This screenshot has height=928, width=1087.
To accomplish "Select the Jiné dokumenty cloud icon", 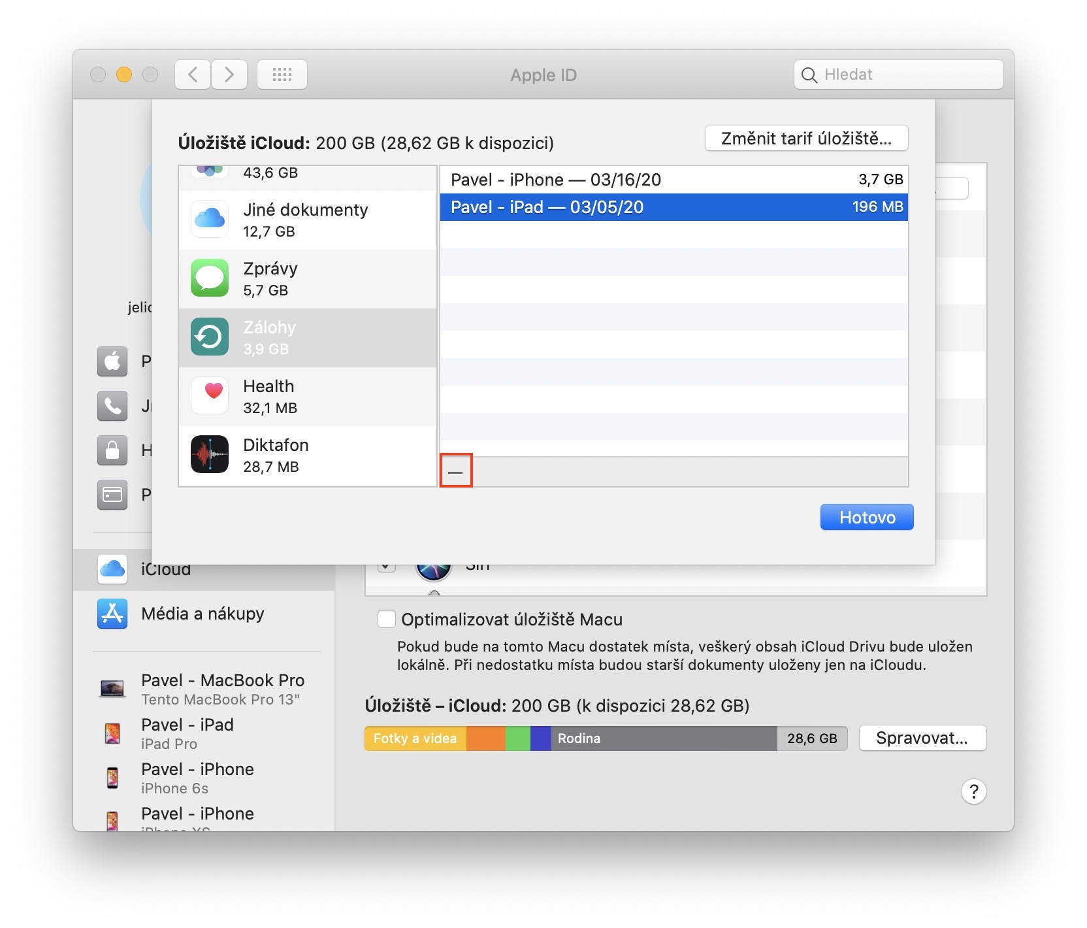I will click(210, 219).
